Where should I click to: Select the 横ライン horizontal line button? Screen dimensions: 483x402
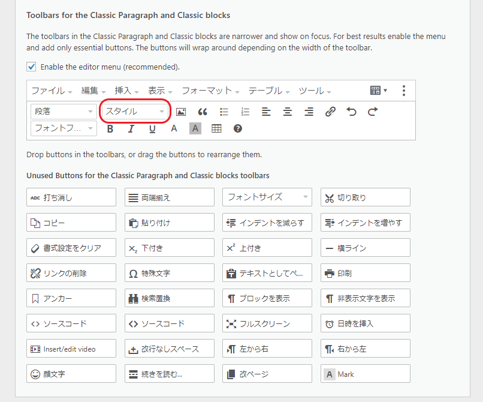pos(366,247)
